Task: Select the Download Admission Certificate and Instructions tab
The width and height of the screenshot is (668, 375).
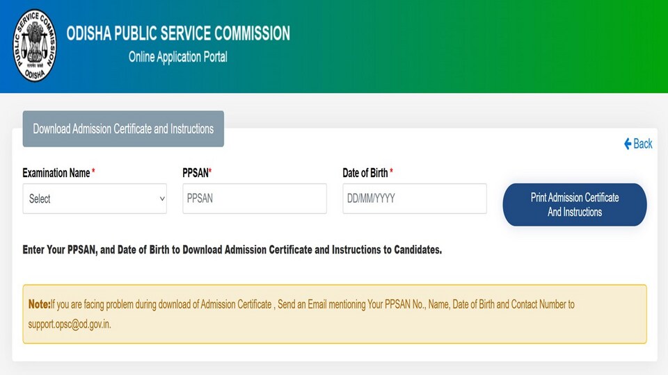Action: click(123, 129)
